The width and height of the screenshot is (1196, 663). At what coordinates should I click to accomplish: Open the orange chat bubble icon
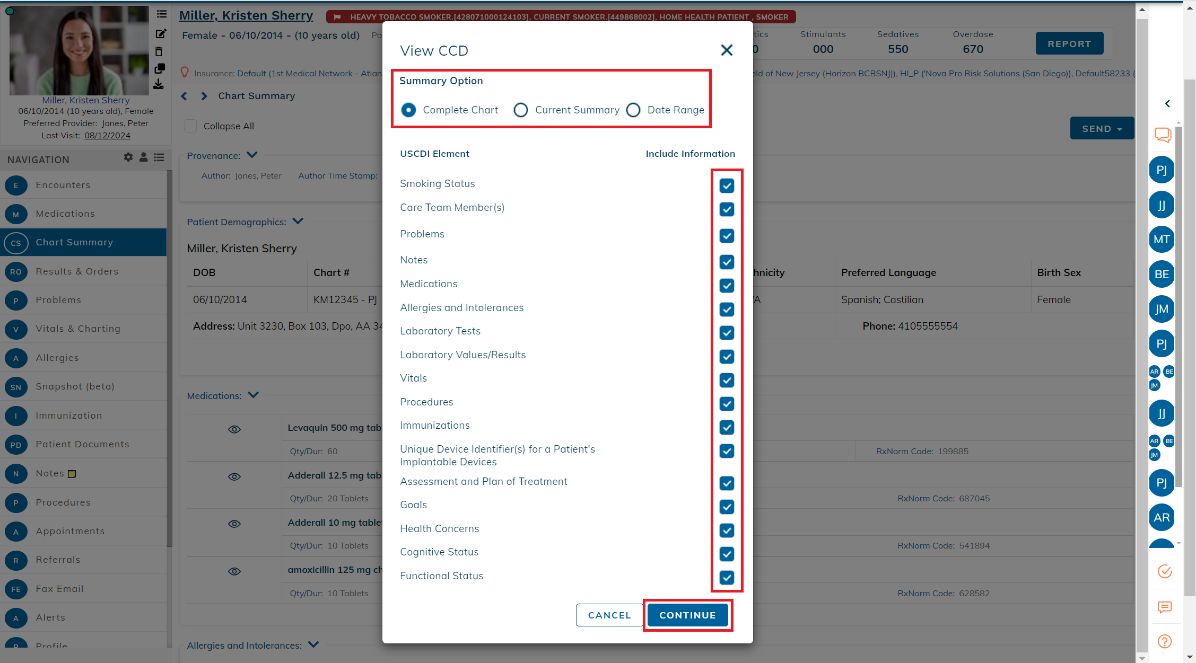[x=1163, y=135]
